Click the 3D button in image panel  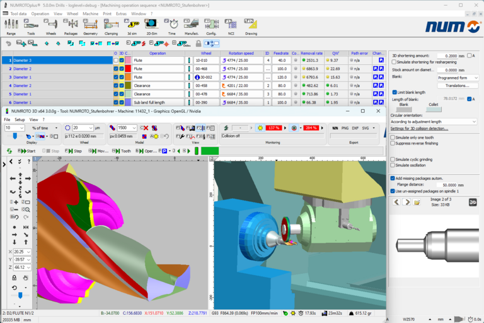click(x=473, y=203)
